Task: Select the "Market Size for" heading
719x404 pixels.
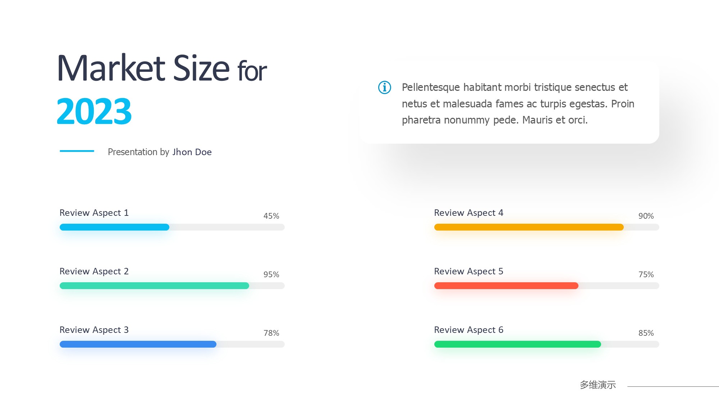Action: (x=162, y=68)
